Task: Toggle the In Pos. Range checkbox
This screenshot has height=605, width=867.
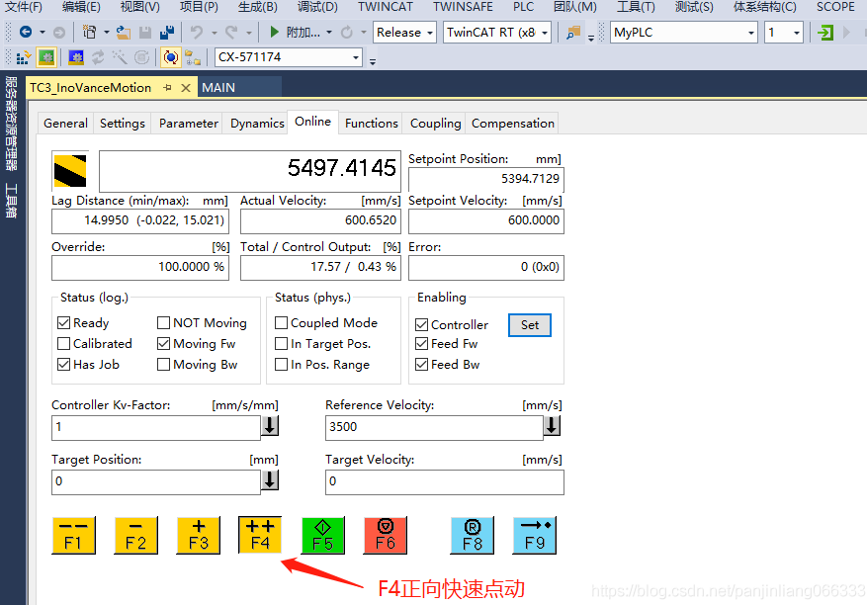Action: click(281, 365)
